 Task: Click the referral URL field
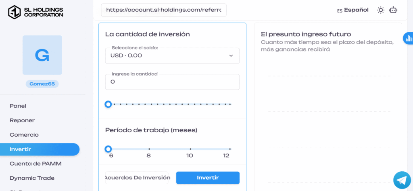click(163, 10)
